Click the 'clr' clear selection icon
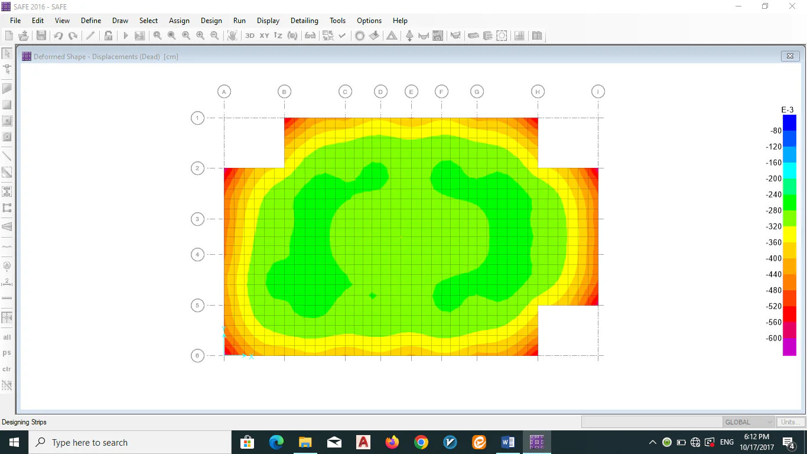807x454 pixels. pyautogui.click(x=7, y=369)
